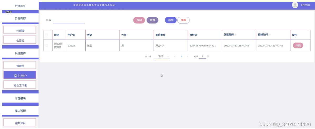Expand the 公告内容 menu section
This screenshot has width=315, height=129.
[20, 18]
